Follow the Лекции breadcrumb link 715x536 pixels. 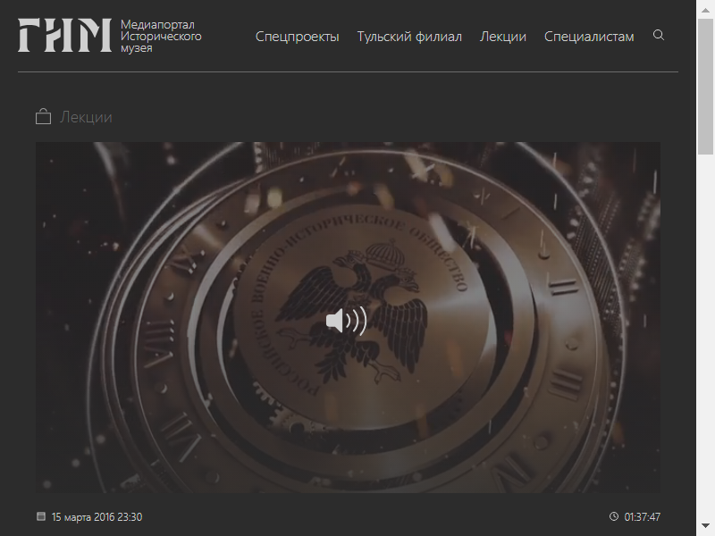(86, 117)
